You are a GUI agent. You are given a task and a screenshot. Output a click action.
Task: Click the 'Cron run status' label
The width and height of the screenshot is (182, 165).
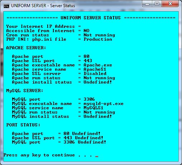pyautogui.click(x=28, y=35)
